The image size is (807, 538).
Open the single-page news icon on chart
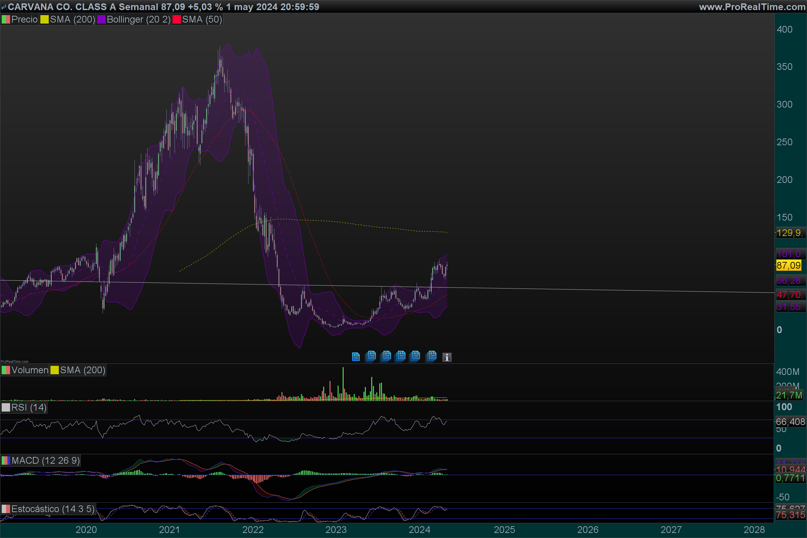[356, 357]
